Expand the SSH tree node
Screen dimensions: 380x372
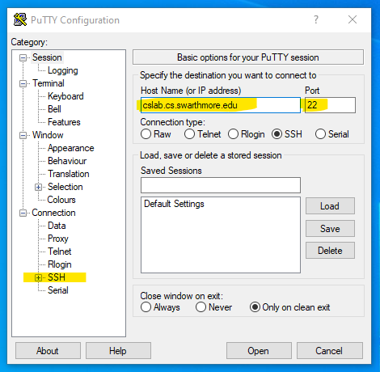pyautogui.click(x=38, y=277)
